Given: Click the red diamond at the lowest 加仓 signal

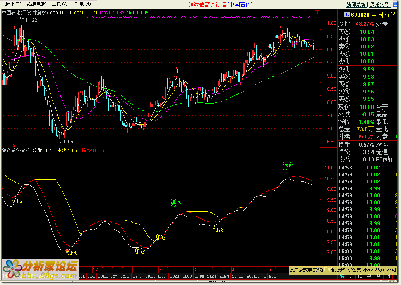Looking at the screenshot, I should (x=67, y=250).
